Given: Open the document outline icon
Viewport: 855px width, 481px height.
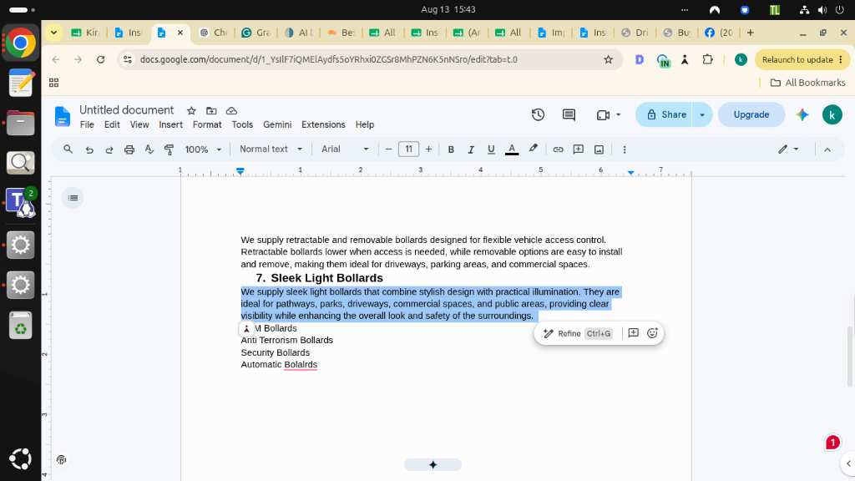Looking at the screenshot, I should pos(73,198).
